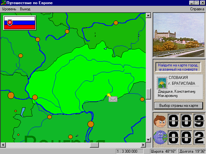Click the recipient Дедушке, Константину Макаровичу
The image size is (206, 154).
coord(176,93)
